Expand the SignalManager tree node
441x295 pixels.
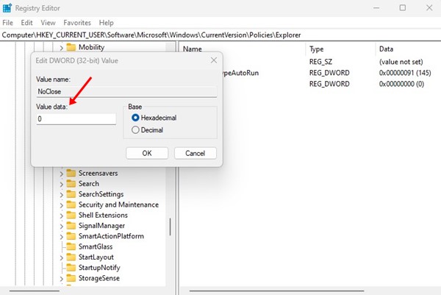click(62, 226)
